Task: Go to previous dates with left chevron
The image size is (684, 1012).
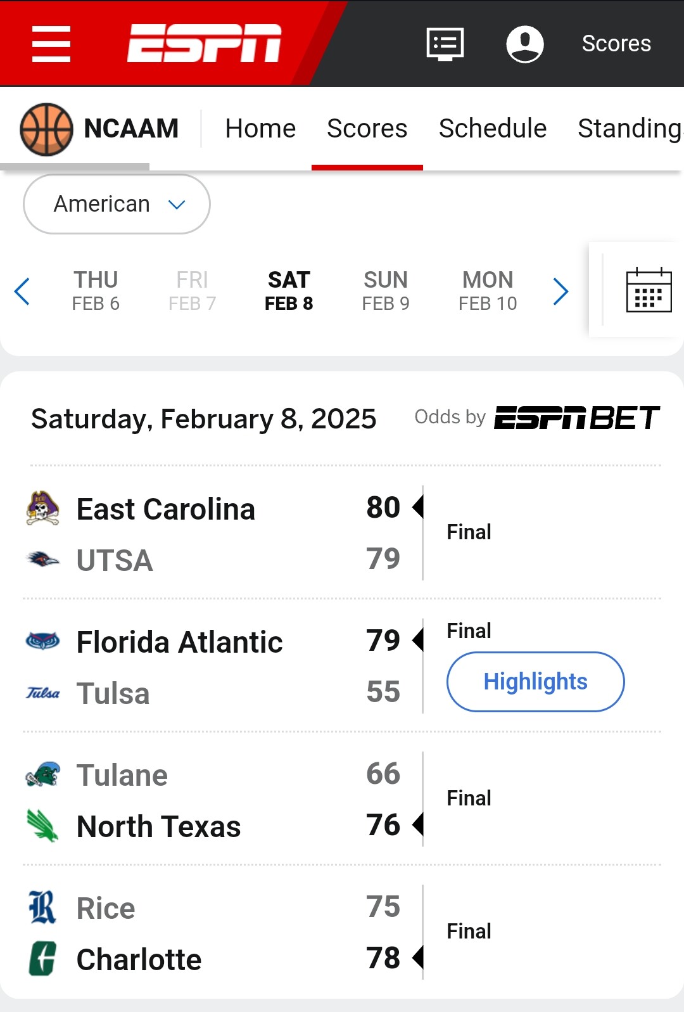Action: coord(22,291)
